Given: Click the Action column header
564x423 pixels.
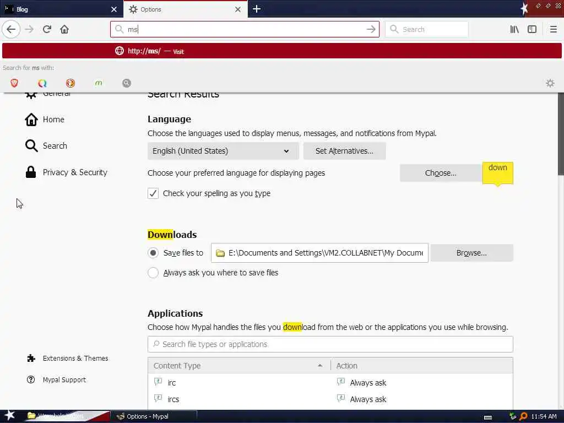Looking at the screenshot, I should 421,366.
